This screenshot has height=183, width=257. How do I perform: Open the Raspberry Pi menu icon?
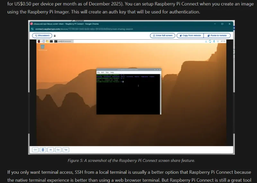pyautogui.click(x=40, y=41)
